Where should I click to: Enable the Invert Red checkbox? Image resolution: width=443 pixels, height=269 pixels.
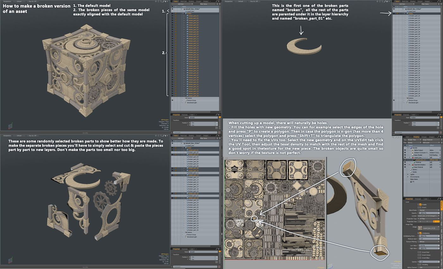pos(419,252)
